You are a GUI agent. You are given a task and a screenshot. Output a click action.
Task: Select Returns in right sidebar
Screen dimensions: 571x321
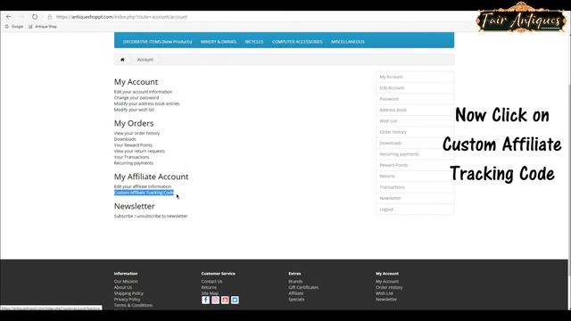point(415,177)
